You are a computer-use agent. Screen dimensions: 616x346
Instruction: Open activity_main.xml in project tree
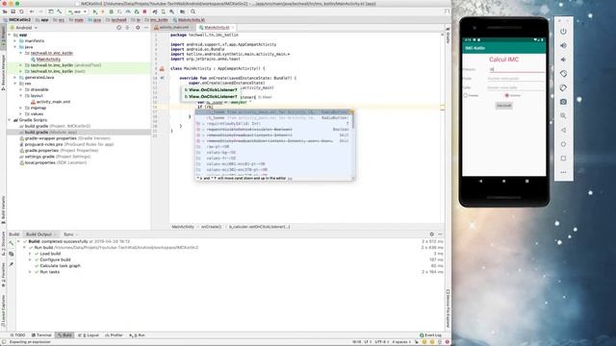click(x=50, y=102)
